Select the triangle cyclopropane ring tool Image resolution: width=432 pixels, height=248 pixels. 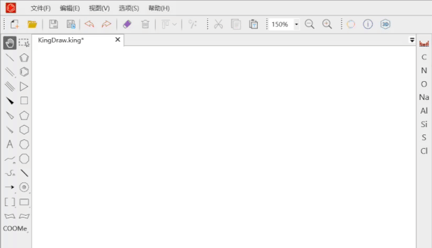tap(24, 86)
